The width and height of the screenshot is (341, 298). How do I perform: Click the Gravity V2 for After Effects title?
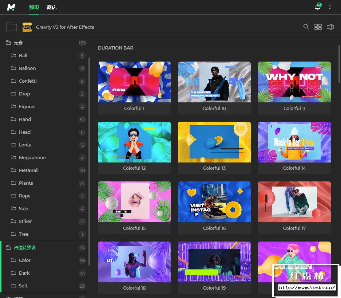65,27
